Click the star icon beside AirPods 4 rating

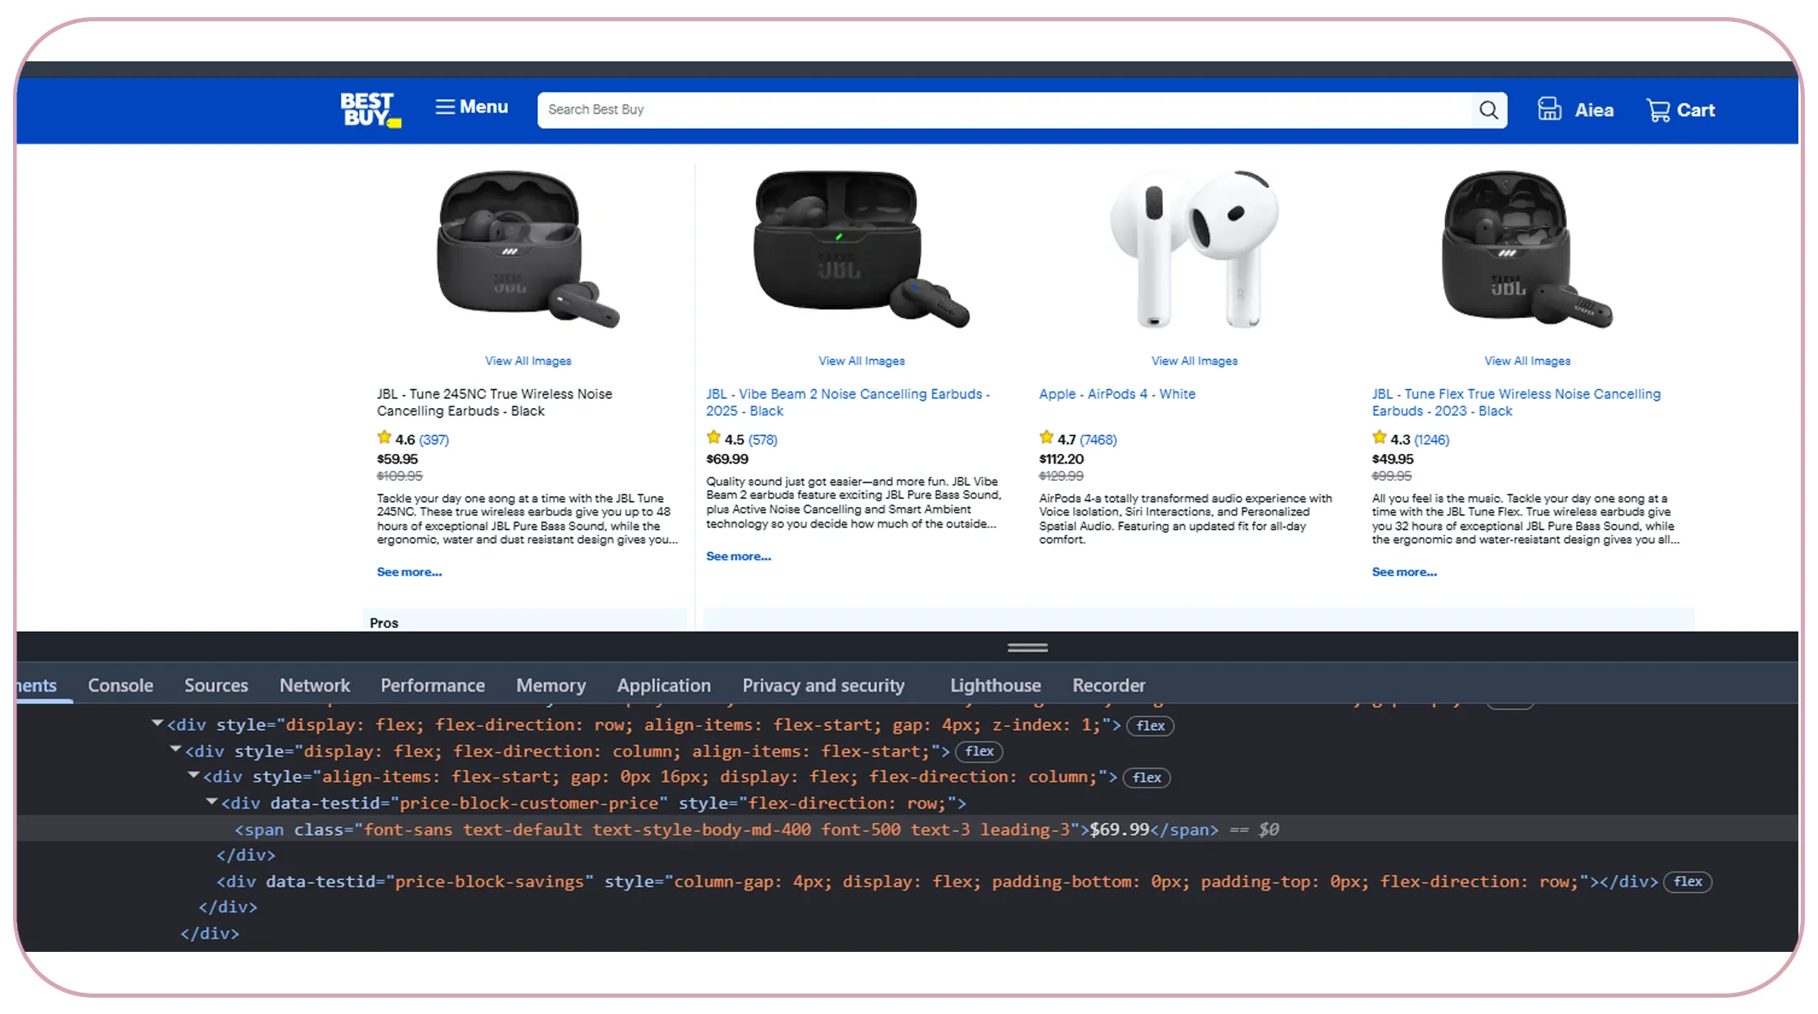click(1046, 437)
